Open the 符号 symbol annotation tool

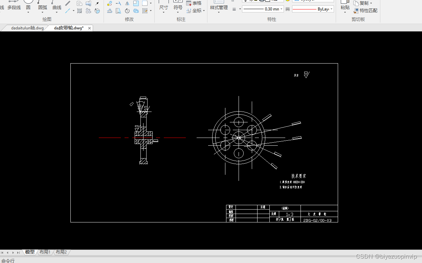(x=178, y=5)
